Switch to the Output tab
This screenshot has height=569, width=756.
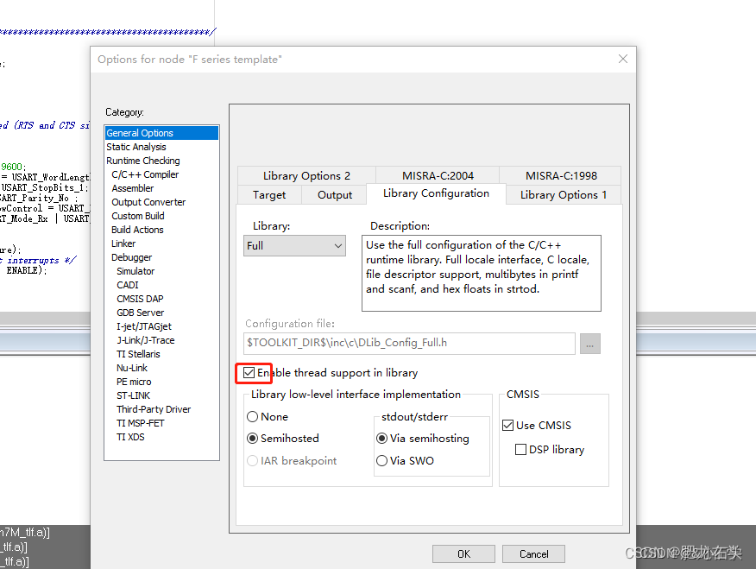pos(335,195)
